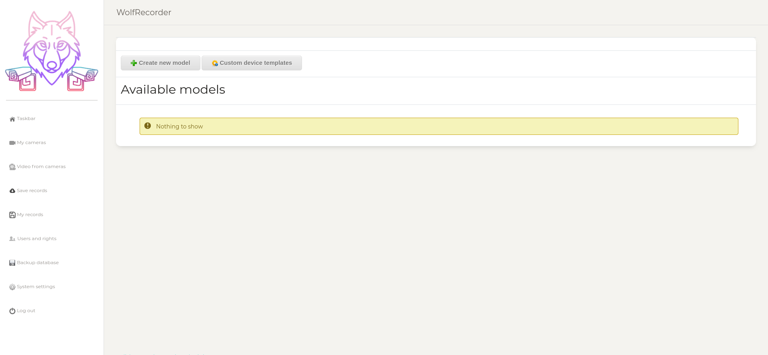Click the camera icon for My cameras

(x=12, y=143)
